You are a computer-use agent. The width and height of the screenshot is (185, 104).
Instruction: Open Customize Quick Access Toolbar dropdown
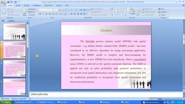coord(19,2)
